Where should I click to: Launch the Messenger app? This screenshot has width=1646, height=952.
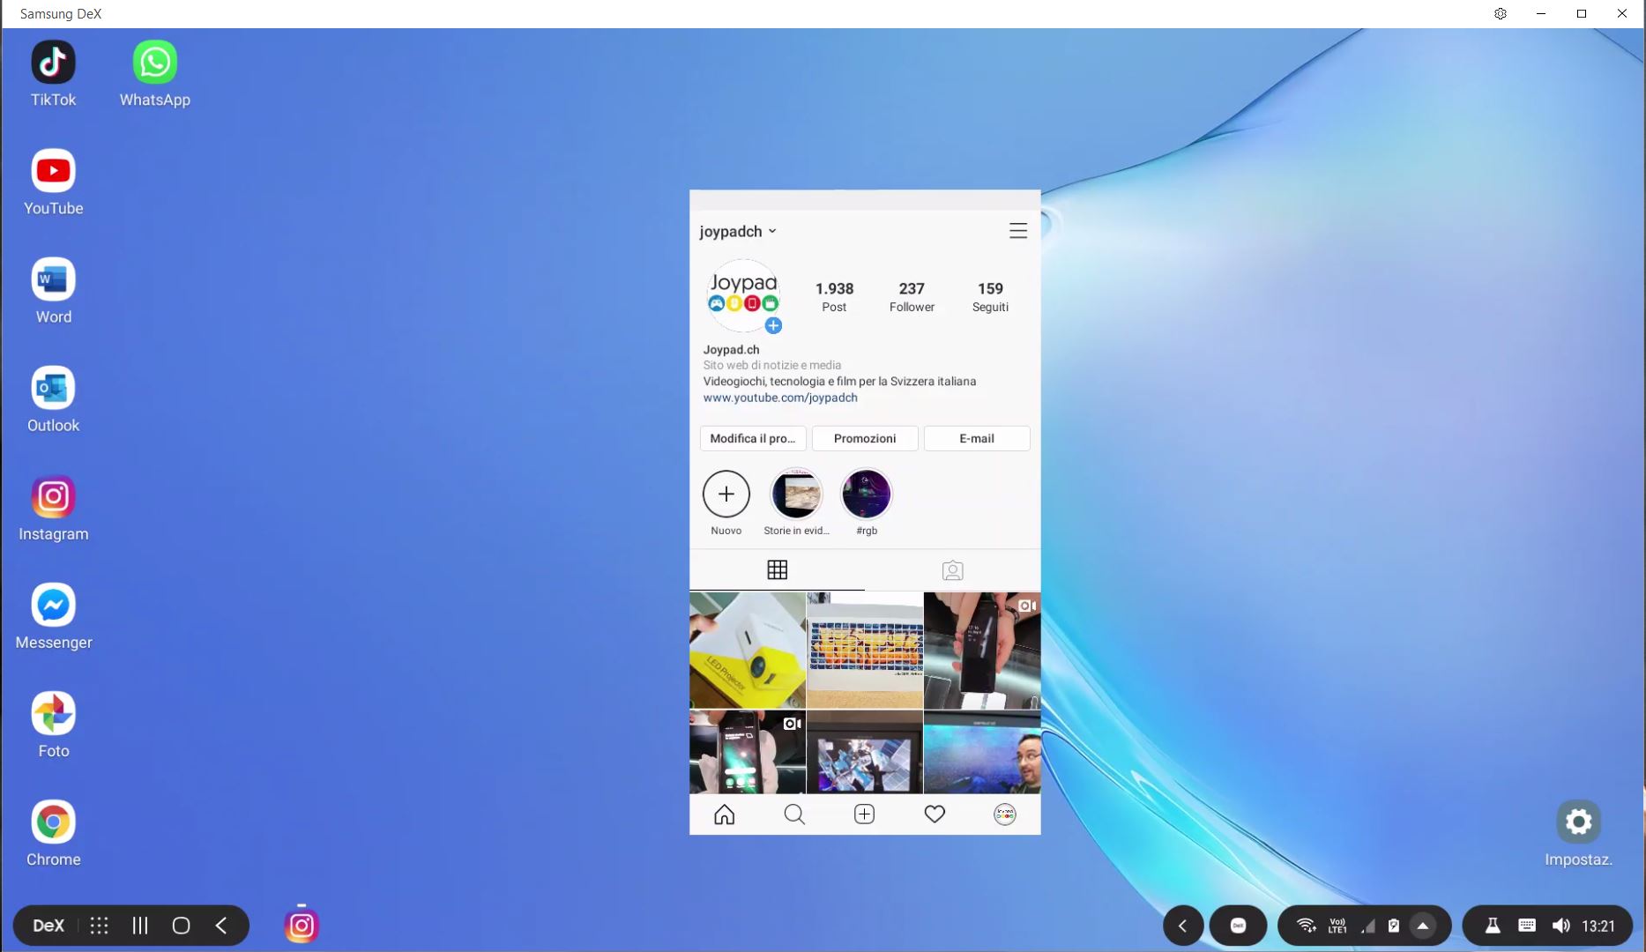click(x=53, y=605)
